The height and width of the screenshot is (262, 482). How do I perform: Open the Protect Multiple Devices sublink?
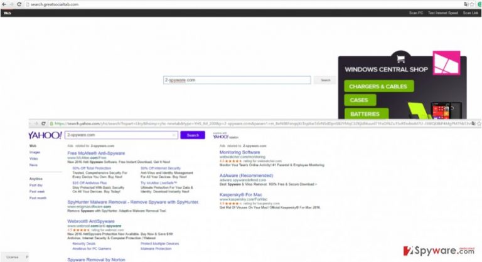pos(159,244)
